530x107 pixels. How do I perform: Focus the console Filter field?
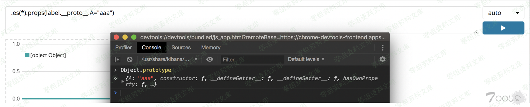point(252,59)
